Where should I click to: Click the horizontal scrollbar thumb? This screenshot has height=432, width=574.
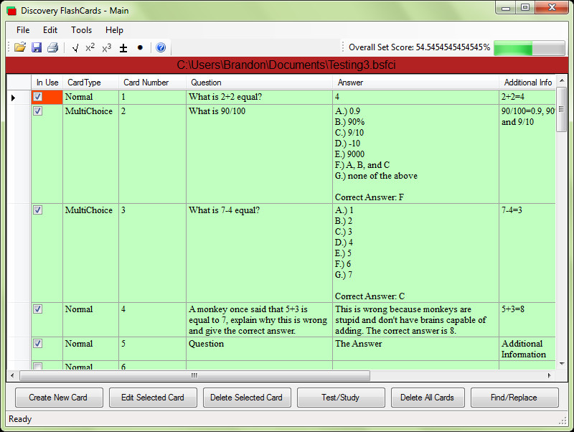pos(194,375)
